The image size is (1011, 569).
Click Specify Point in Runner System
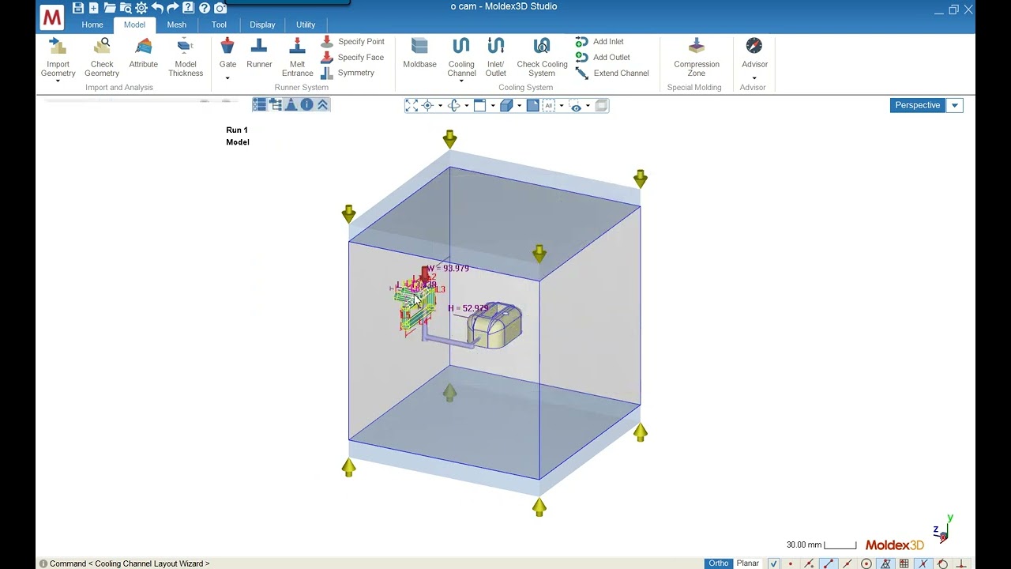click(352, 41)
